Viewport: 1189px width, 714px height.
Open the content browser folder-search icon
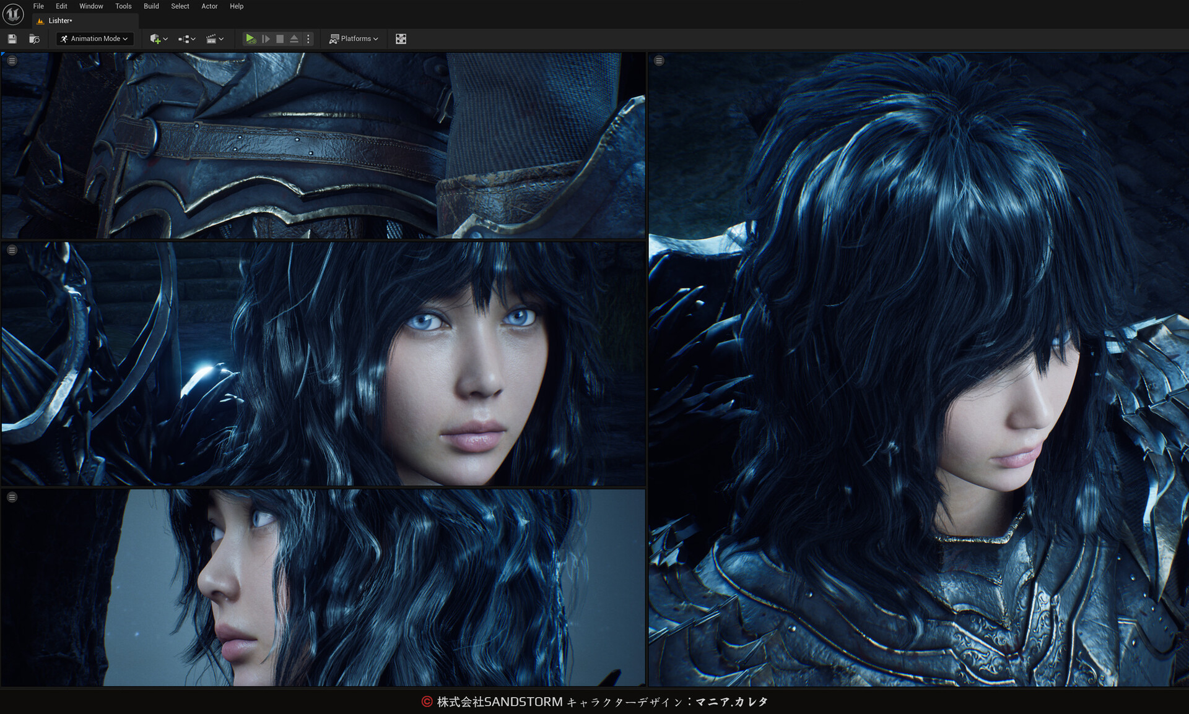tap(35, 39)
